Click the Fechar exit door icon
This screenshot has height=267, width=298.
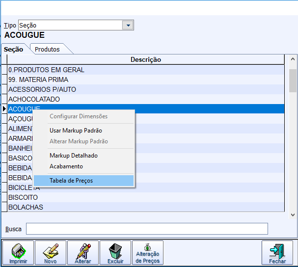click(x=277, y=253)
